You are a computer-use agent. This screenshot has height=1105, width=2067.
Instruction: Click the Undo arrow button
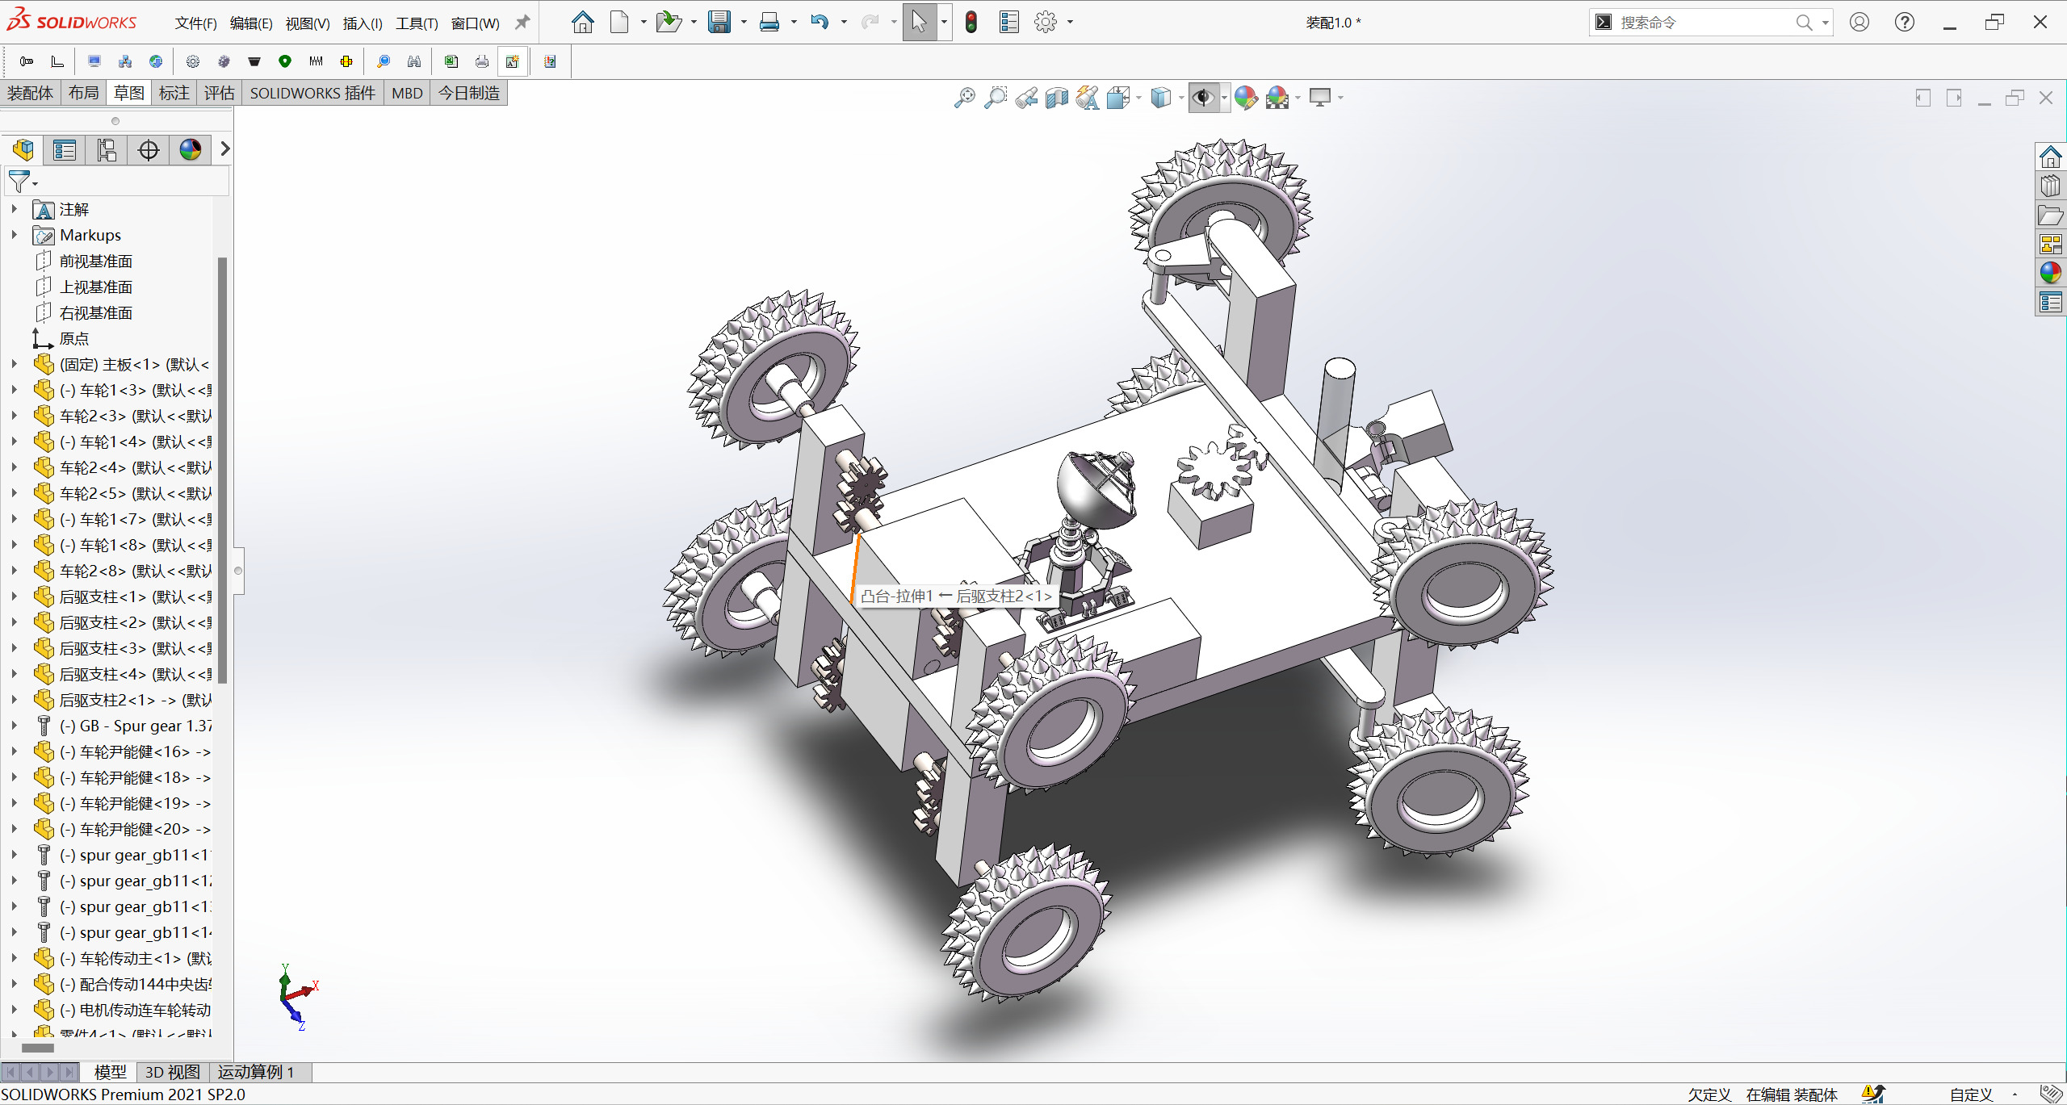pos(820,23)
